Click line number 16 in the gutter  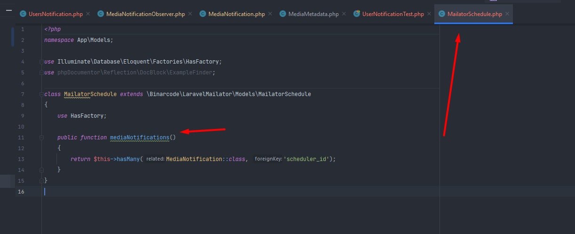tap(21, 191)
